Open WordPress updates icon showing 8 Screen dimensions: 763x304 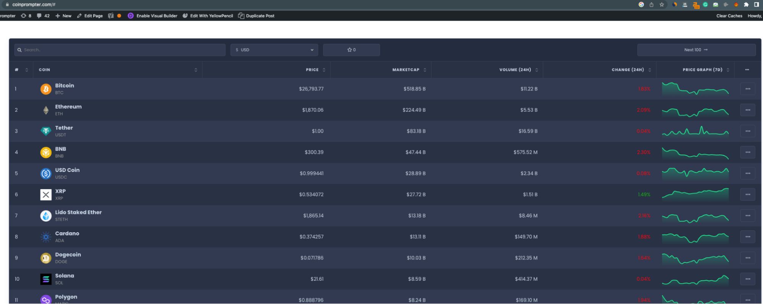coord(26,16)
